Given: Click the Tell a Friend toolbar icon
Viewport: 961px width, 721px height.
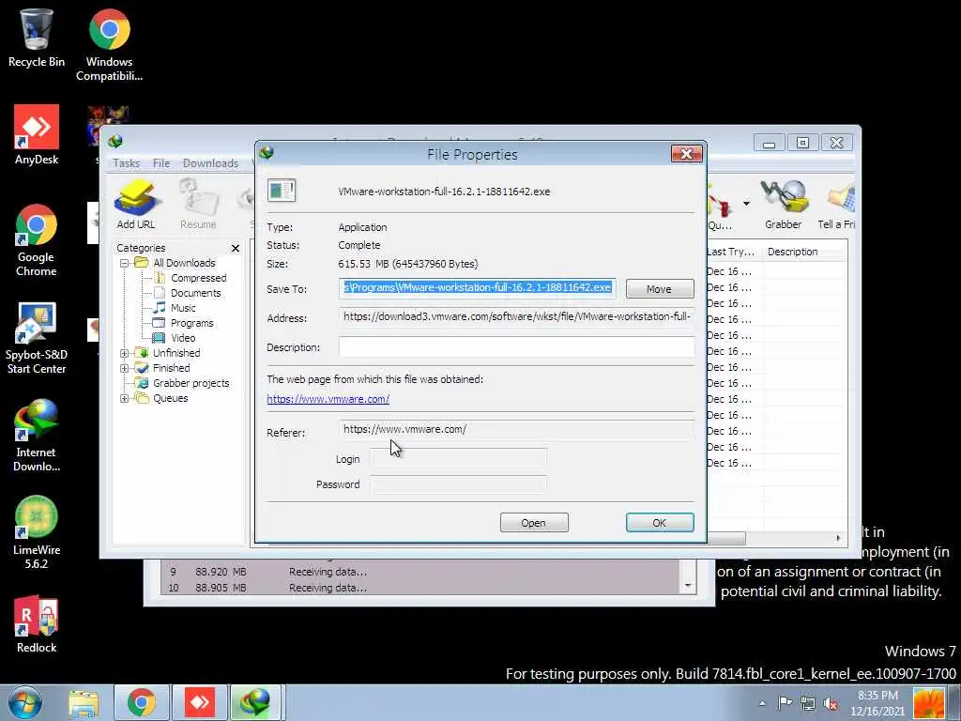Looking at the screenshot, I should tap(836, 205).
